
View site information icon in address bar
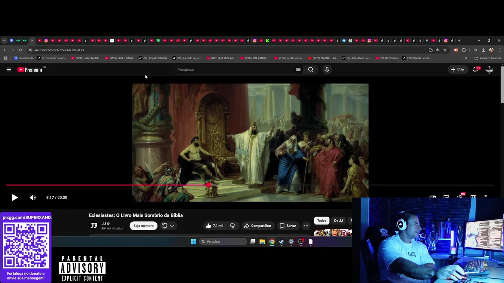[x=30, y=50]
